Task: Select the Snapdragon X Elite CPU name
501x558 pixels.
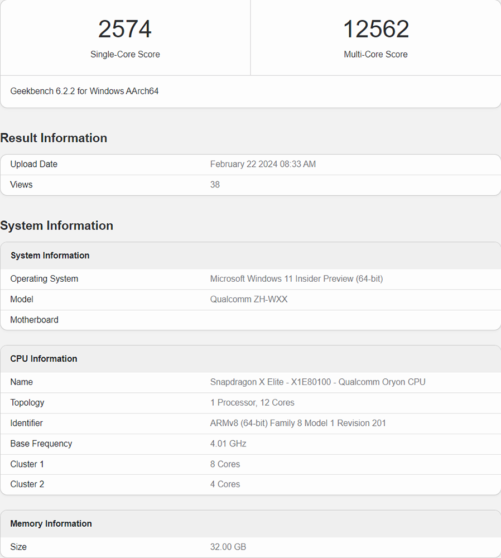Action: click(318, 382)
